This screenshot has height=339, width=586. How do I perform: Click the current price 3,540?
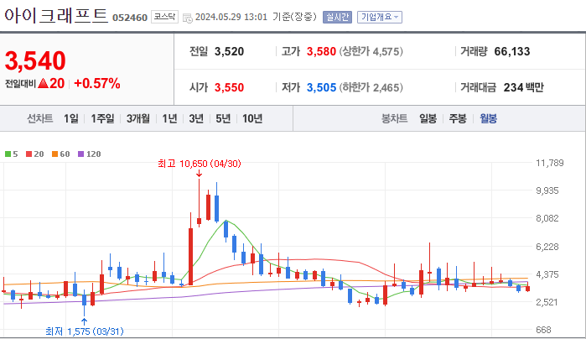pos(35,60)
